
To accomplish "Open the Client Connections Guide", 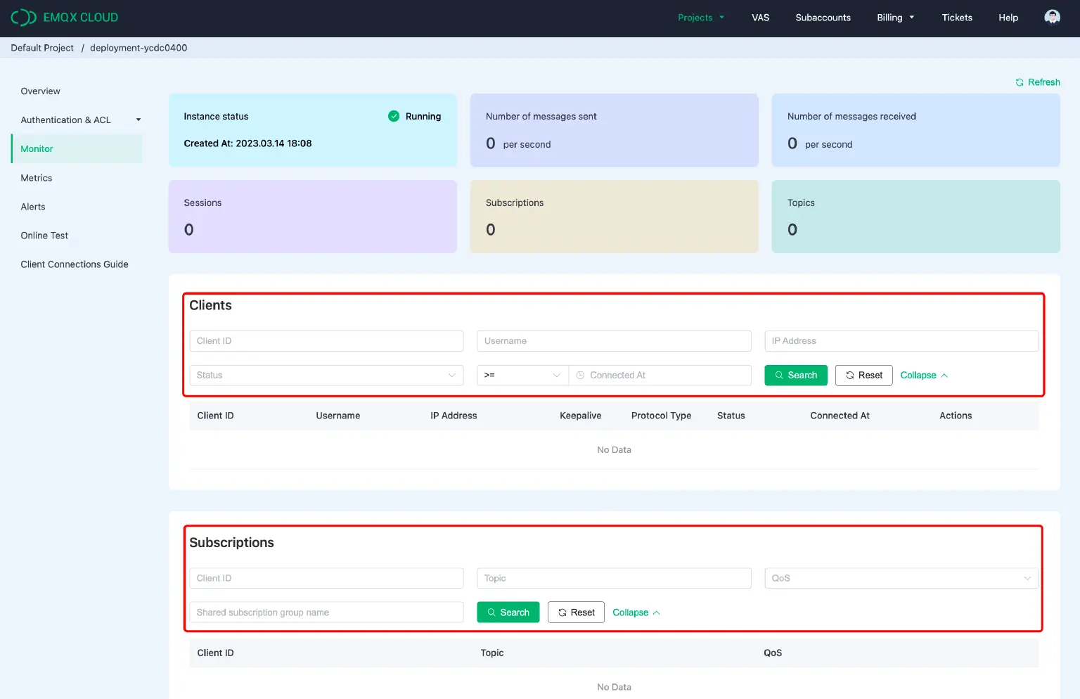I will (x=75, y=264).
